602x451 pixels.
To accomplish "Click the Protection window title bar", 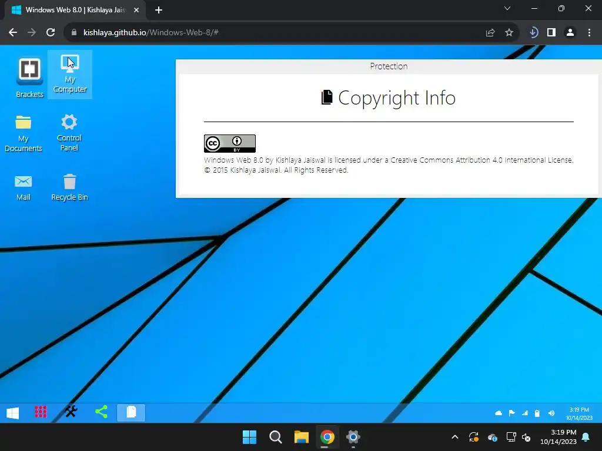I will point(389,66).
